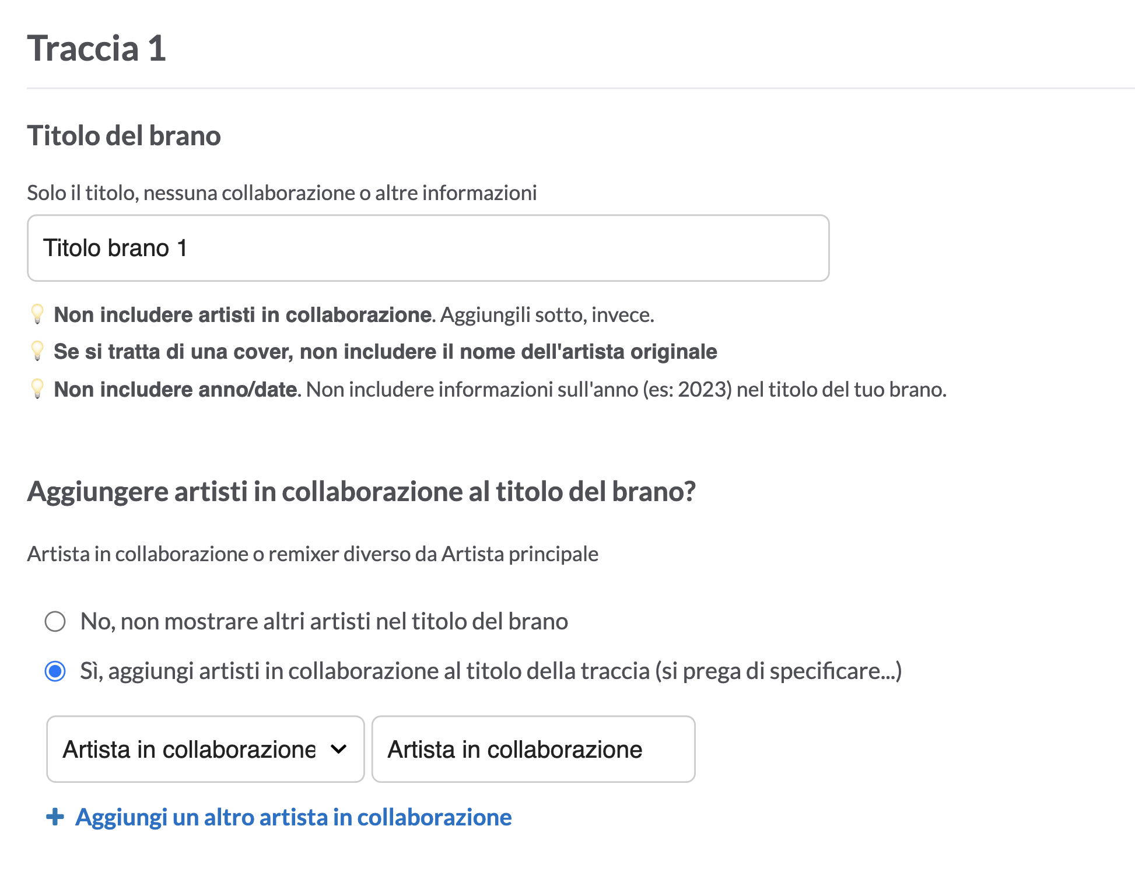This screenshot has height=882, width=1135.
Task: Click the lightbulb icon beside anno/date tip
Action: click(x=37, y=388)
